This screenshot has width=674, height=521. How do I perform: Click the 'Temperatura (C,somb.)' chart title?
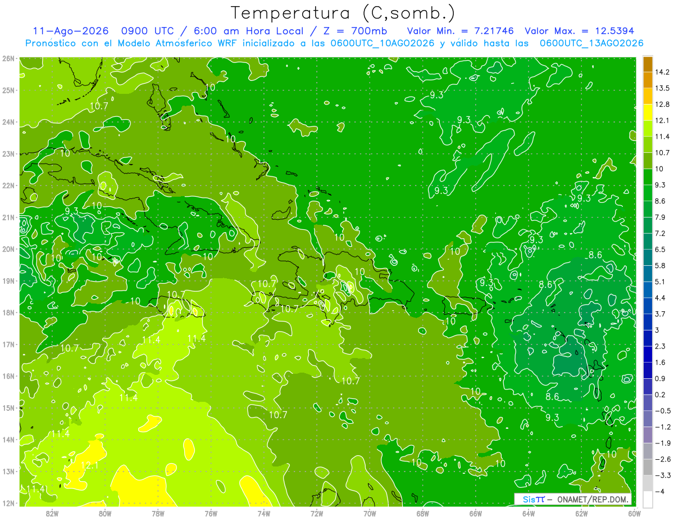[x=343, y=13]
